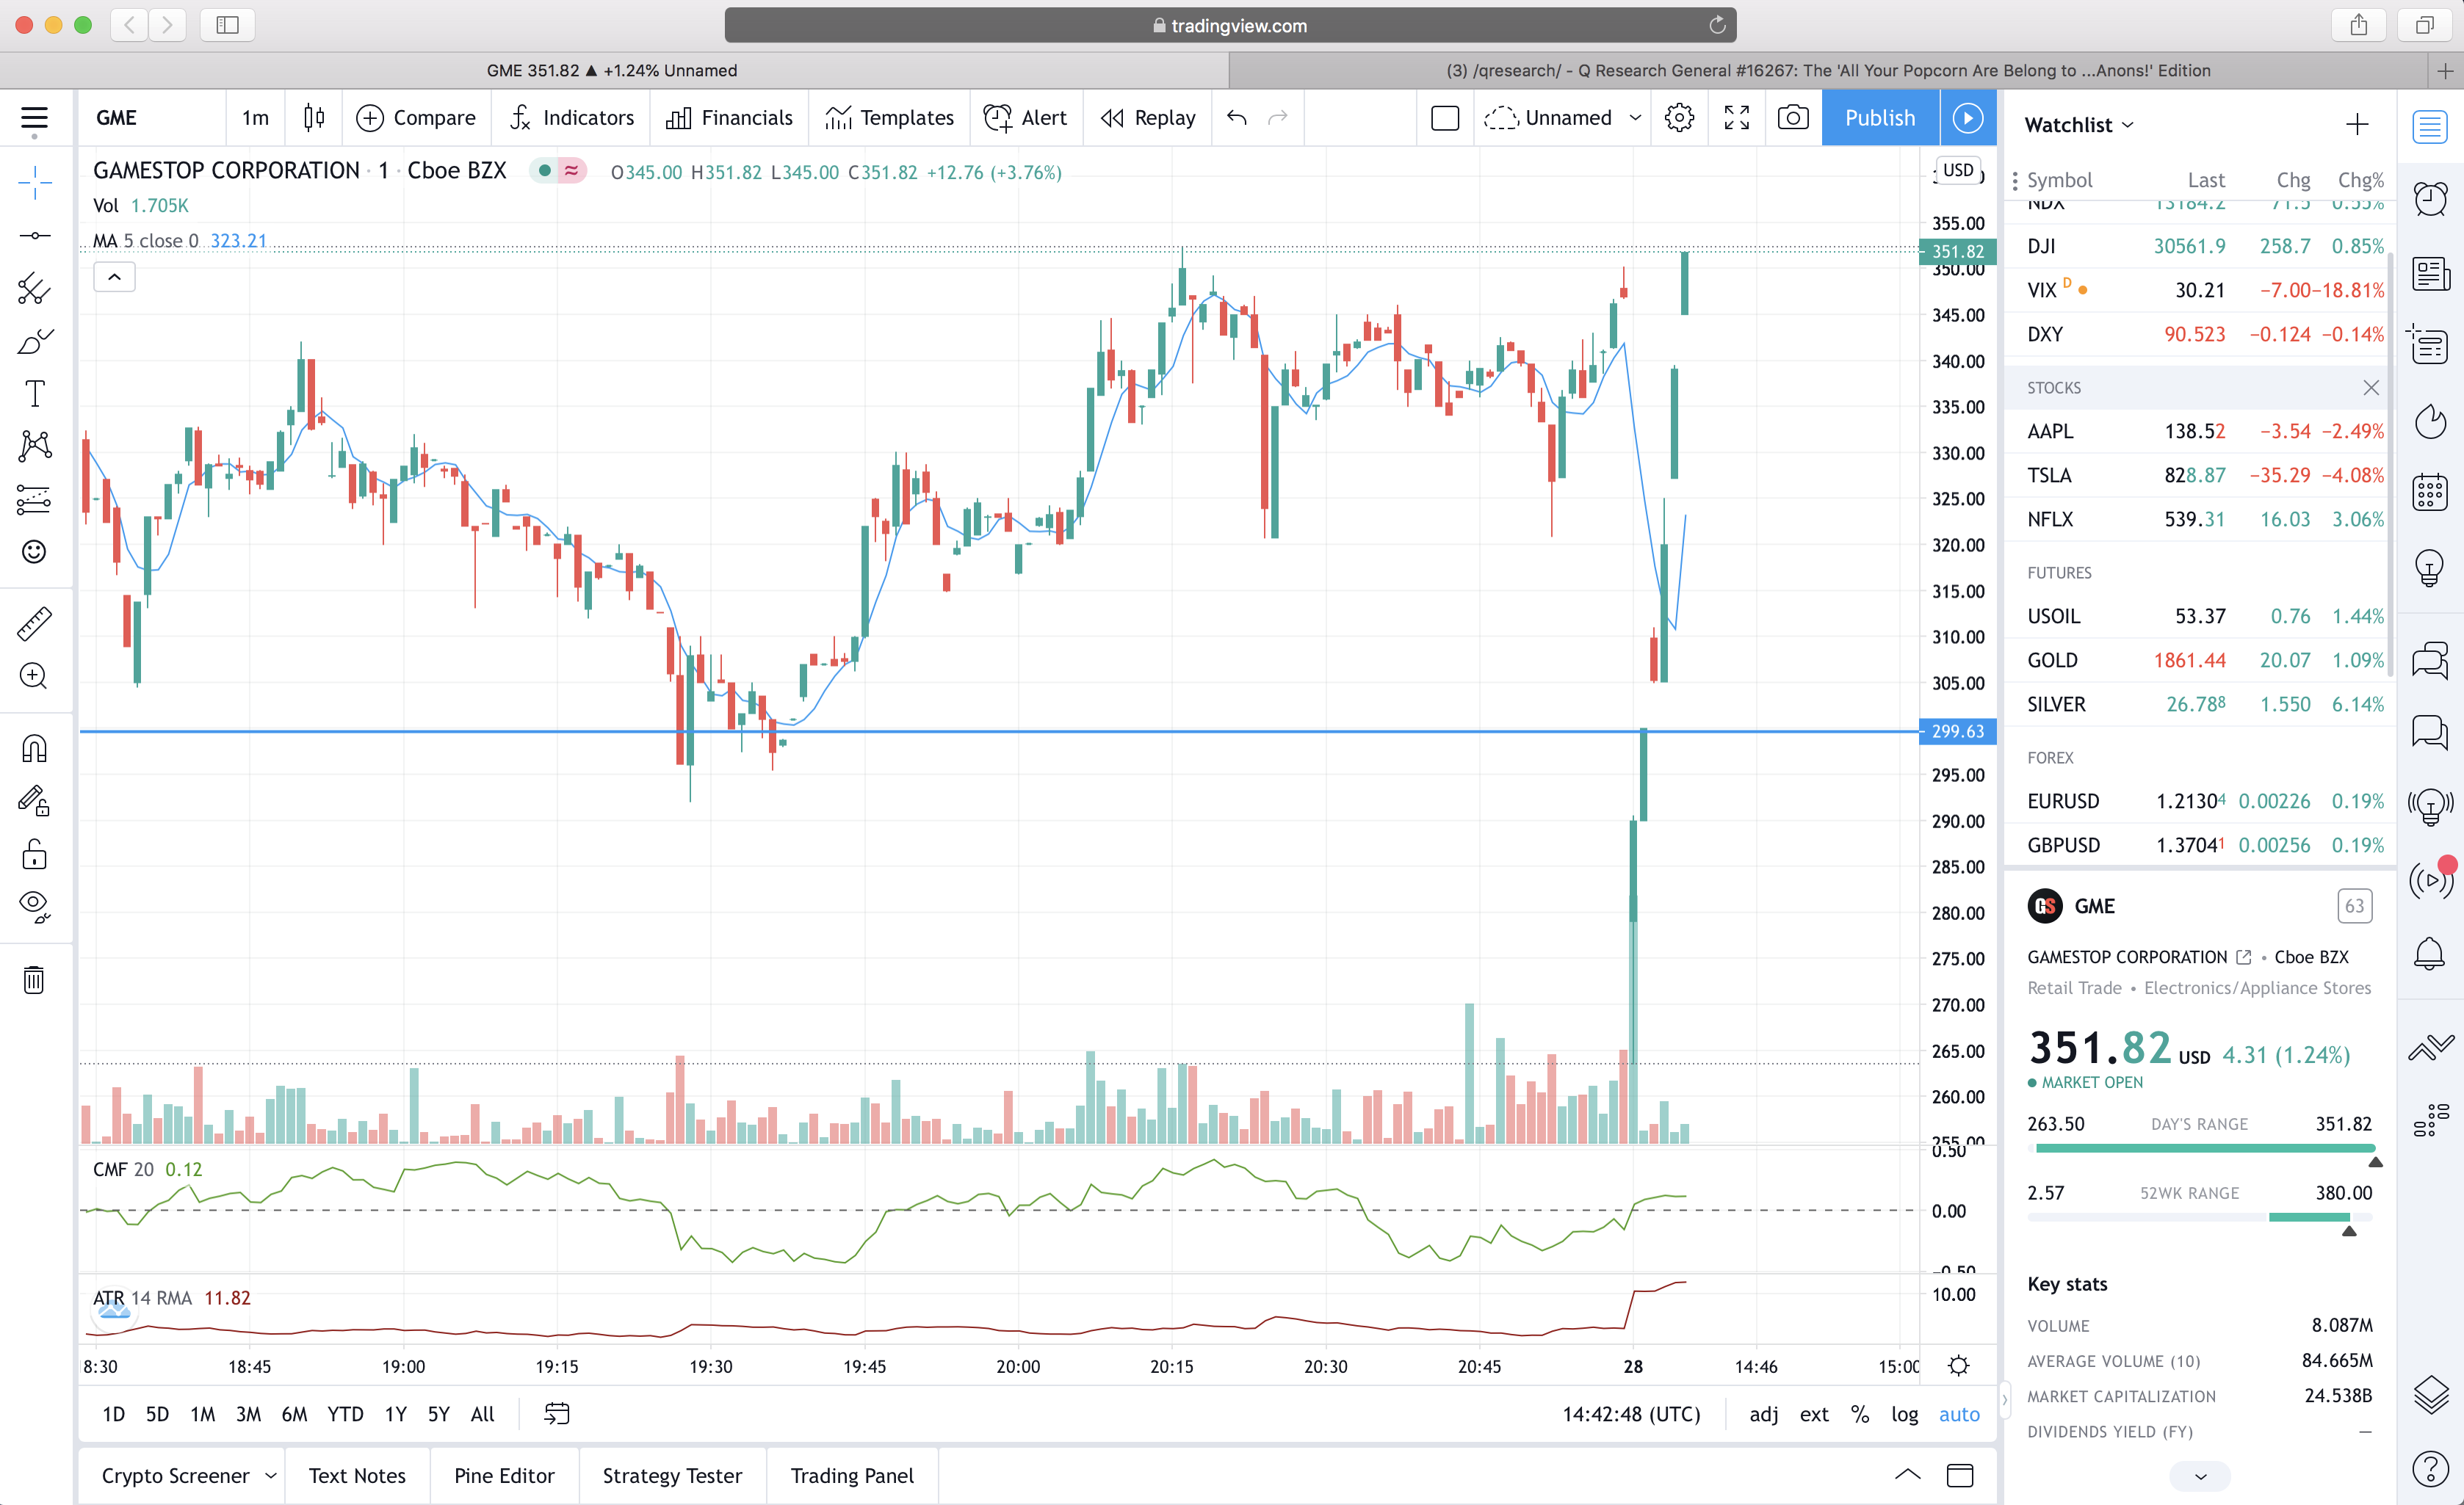
Task: Collapse the indicator legend arrow
Action: (x=115, y=277)
